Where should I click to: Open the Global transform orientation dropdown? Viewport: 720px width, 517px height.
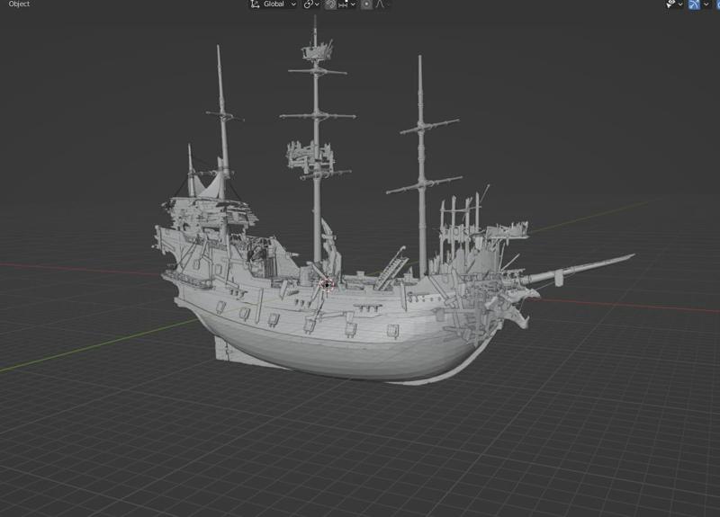[274, 4]
